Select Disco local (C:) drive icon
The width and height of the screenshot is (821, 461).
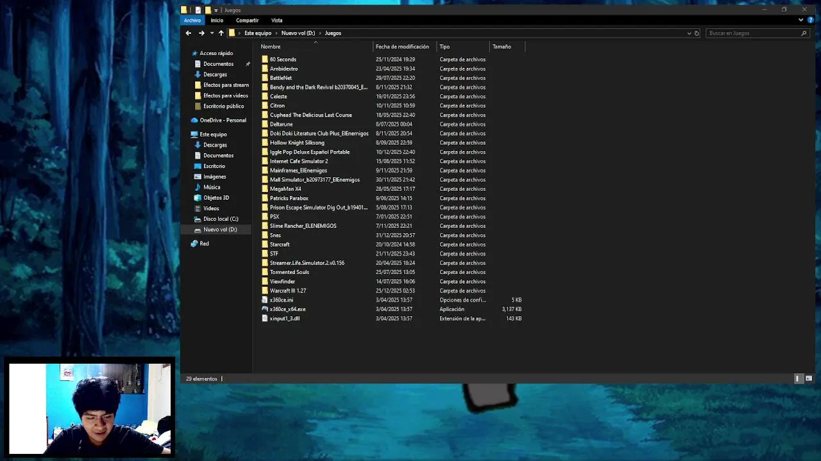[x=198, y=219]
